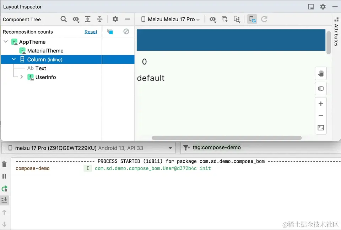Zoom in the layout preview
Viewport: 341px width, 230px height.
pyautogui.click(x=321, y=104)
